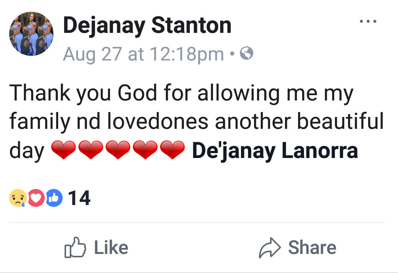Click the sad crying reaction emoji
Screen dimensions: 398x273
pos(18,198)
